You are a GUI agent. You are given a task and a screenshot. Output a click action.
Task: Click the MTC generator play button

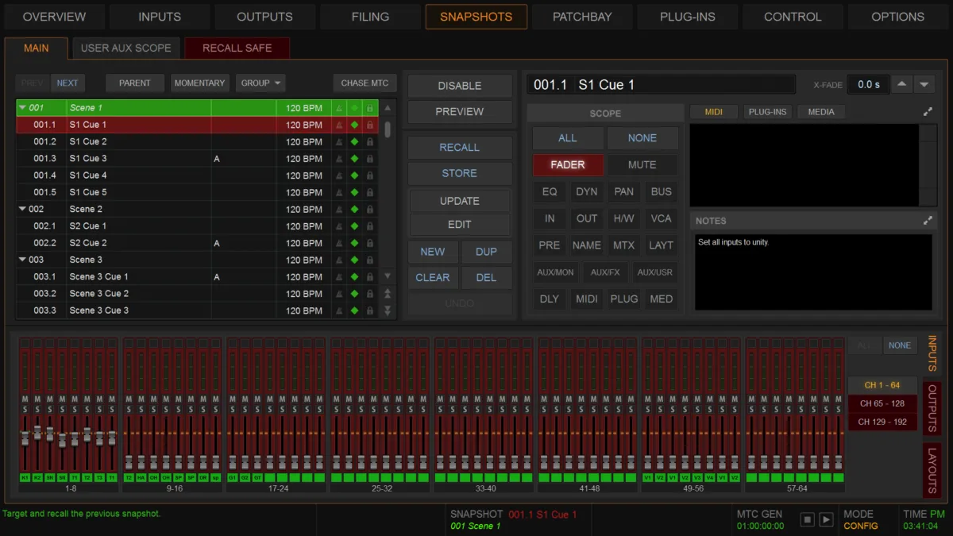click(826, 519)
